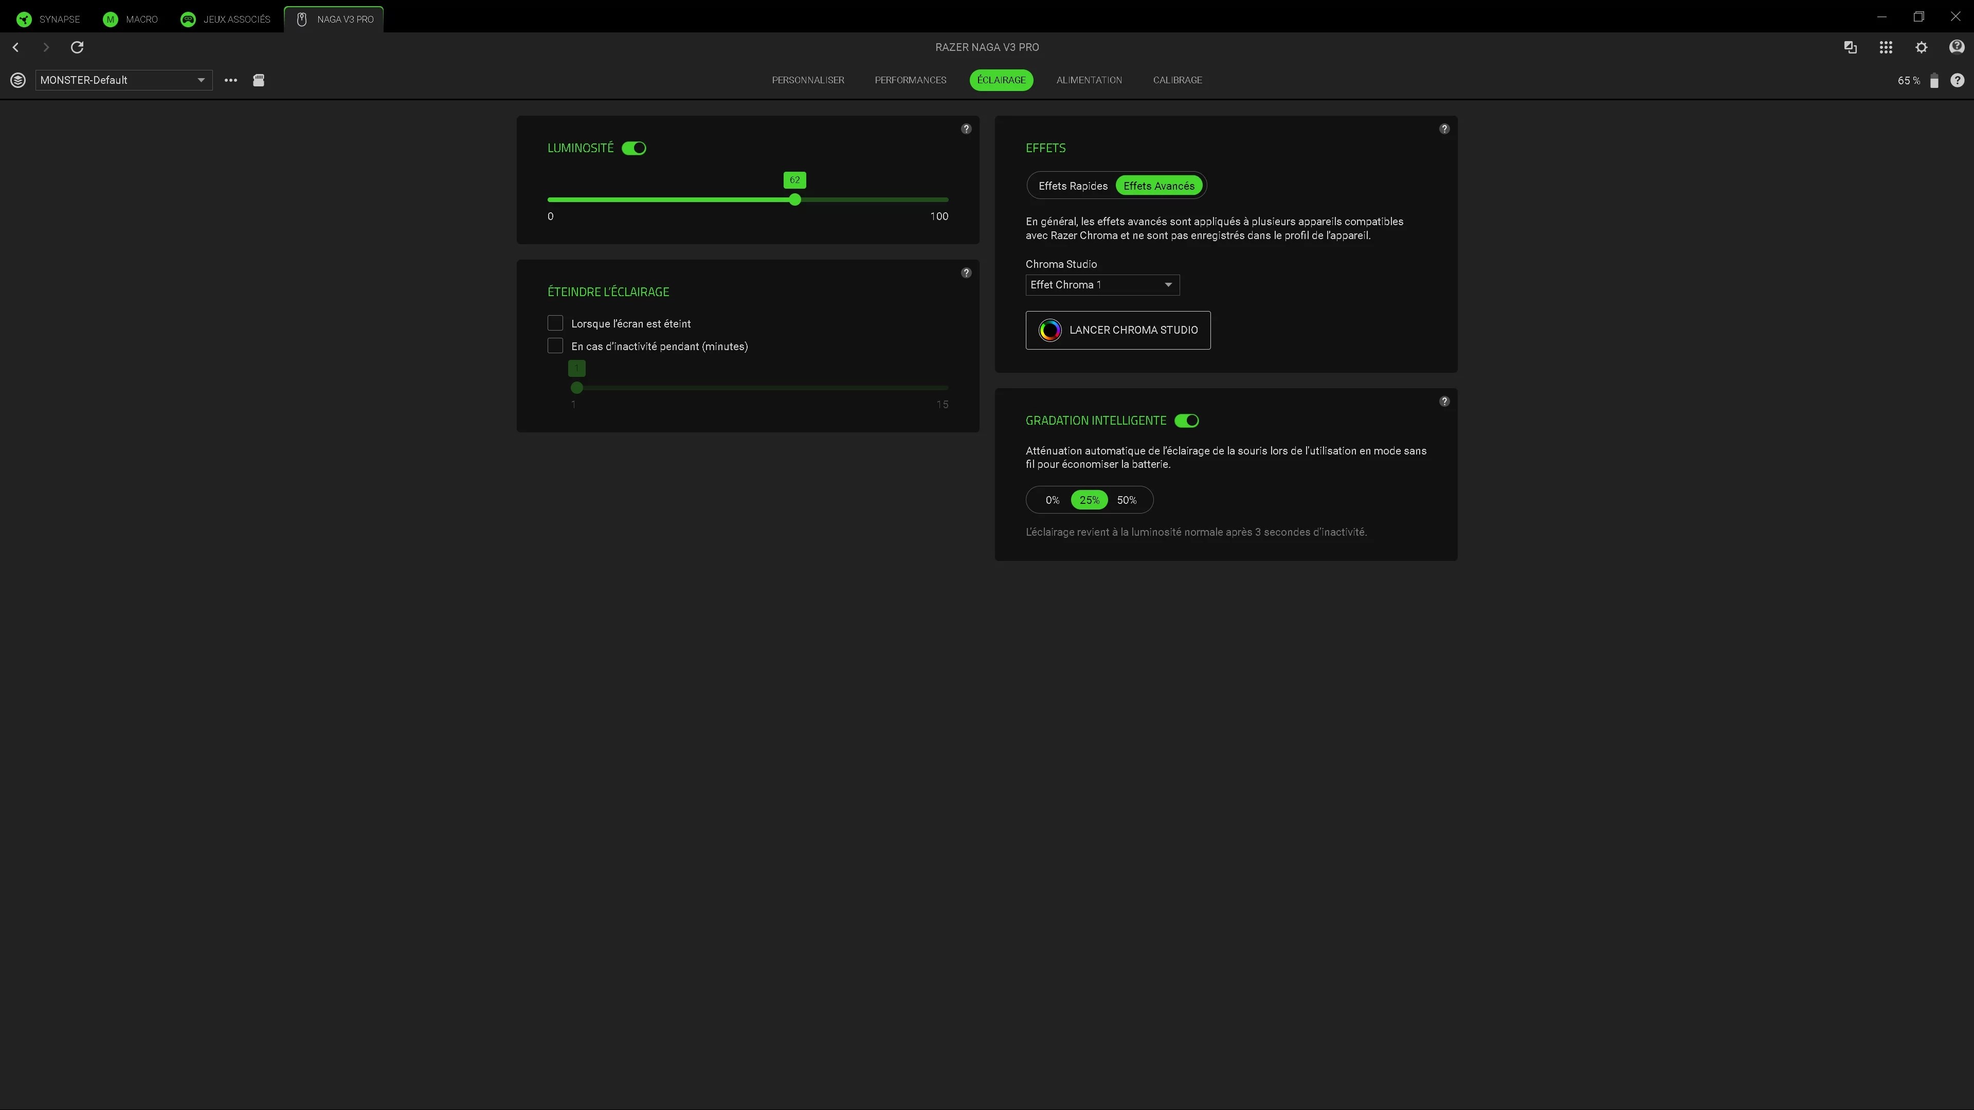
Task: Select the Éclairage tab
Action: click(1001, 80)
